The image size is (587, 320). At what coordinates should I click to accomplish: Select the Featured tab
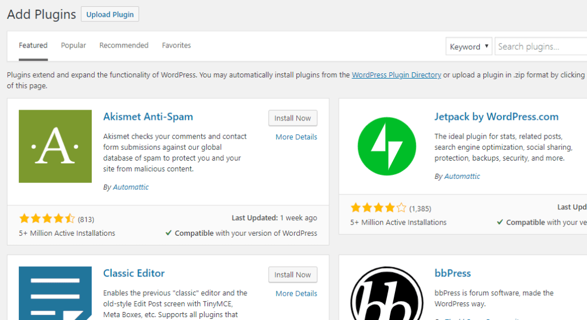tap(33, 45)
